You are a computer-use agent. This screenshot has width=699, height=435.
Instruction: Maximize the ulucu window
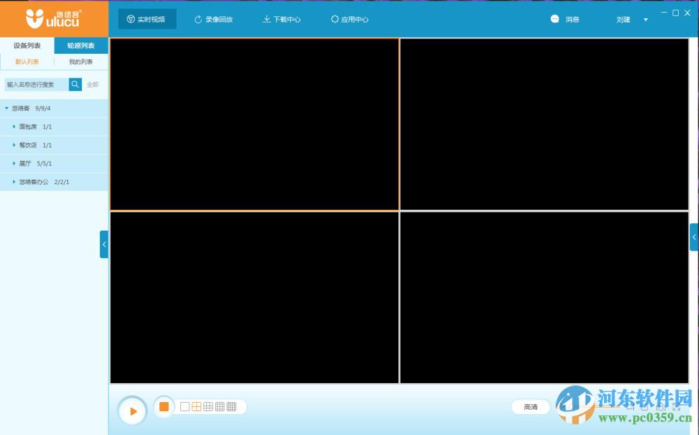tap(676, 13)
